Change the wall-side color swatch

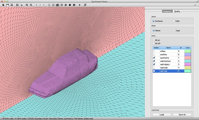click(x=188, y=68)
